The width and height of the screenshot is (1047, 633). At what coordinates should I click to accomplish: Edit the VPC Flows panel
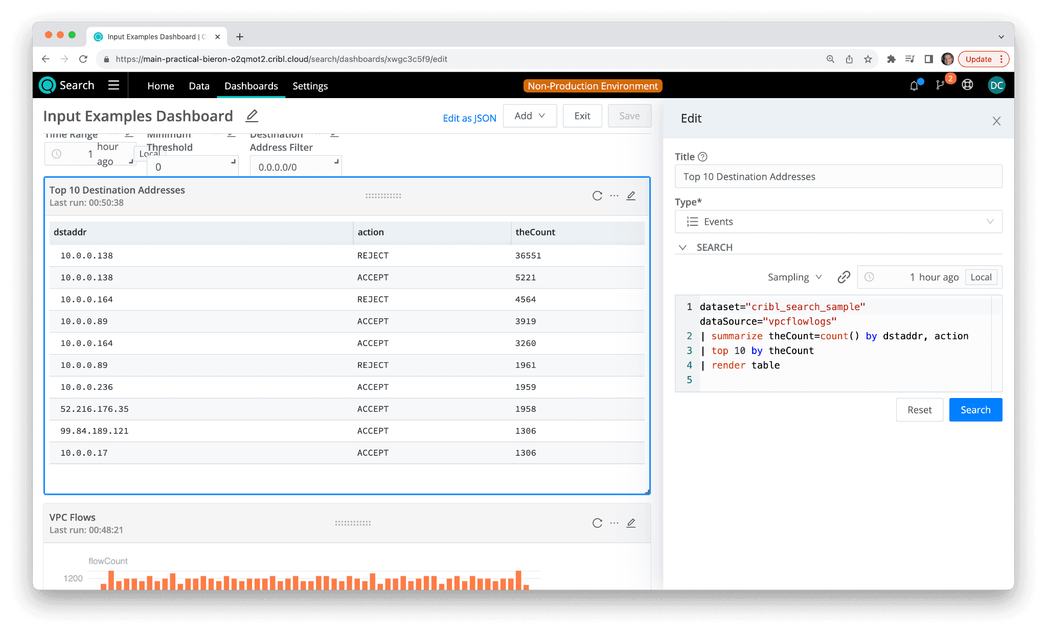tap(631, 523)
